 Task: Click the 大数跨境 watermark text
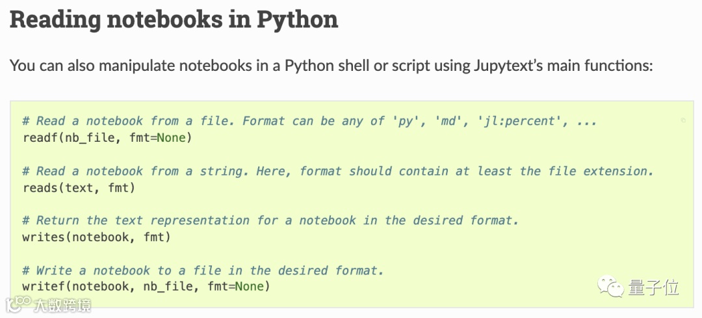62,306
